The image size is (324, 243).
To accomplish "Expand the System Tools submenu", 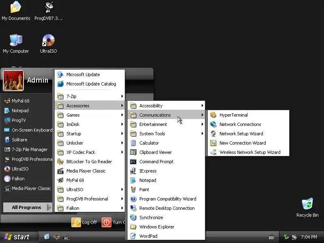I will point(166,134).
